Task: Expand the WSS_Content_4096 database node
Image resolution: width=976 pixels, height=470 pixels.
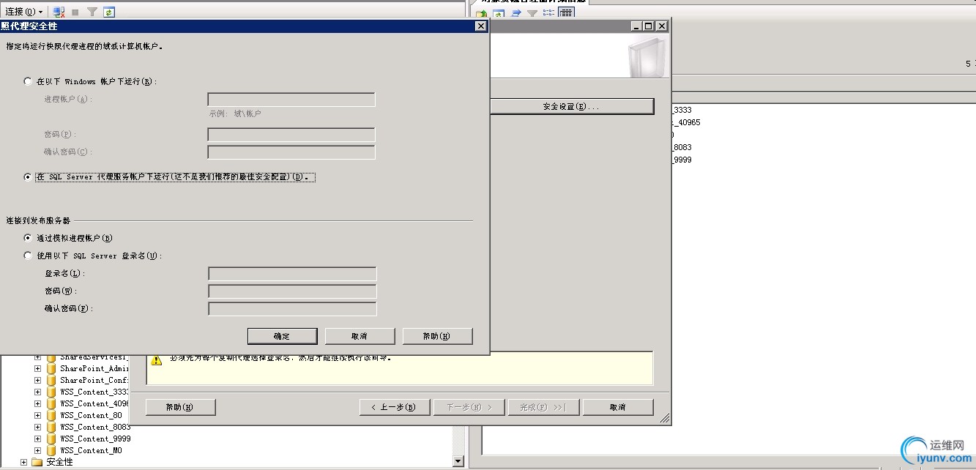Action: (x=37, y=403)
